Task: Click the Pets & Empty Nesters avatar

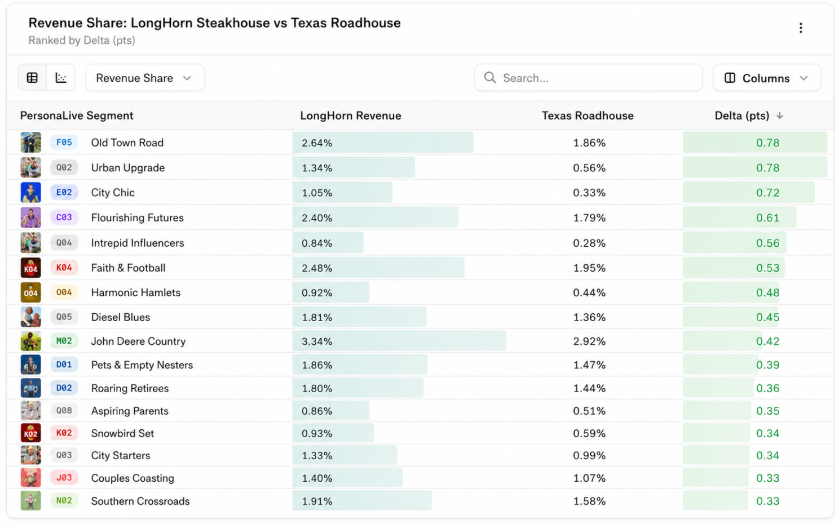Action: 30,365
